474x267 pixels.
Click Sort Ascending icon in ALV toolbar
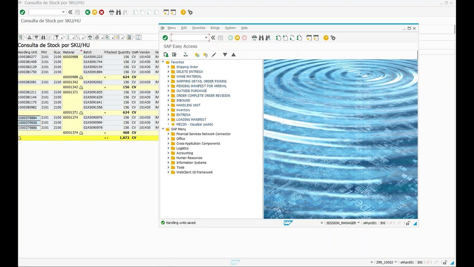29,37
